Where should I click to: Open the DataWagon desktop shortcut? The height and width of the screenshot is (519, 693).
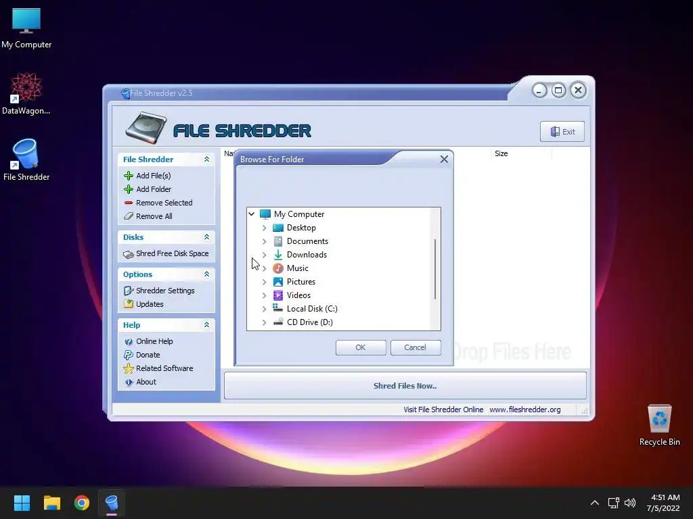click(x=26, y=93)
